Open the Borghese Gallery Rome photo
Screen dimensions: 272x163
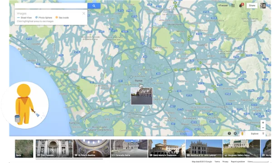click(x=242, y=149)
